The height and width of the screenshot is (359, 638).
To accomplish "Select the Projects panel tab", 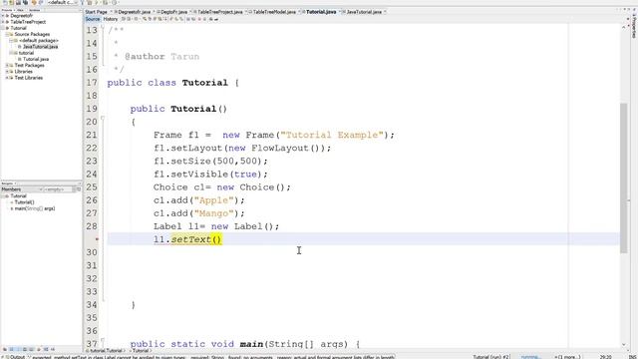I will (7, 10).
